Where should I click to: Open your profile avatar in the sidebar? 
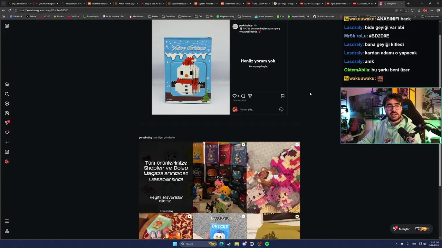point(7,162)
